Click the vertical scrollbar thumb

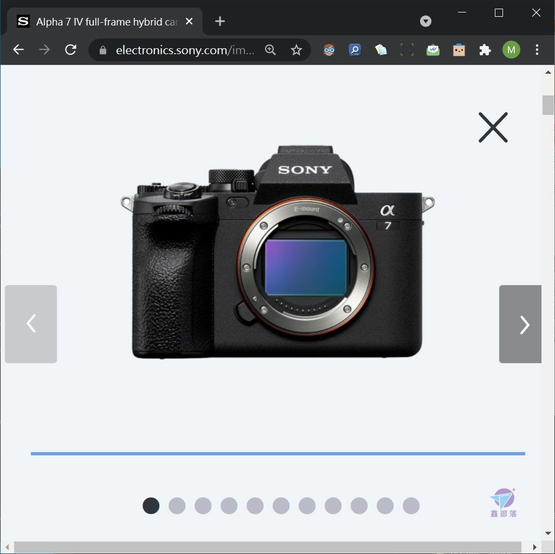pos(548,105)
